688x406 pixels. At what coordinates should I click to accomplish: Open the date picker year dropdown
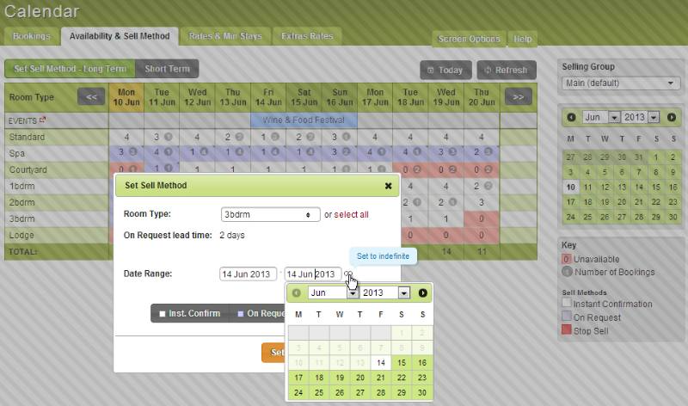tap(384, 292)
